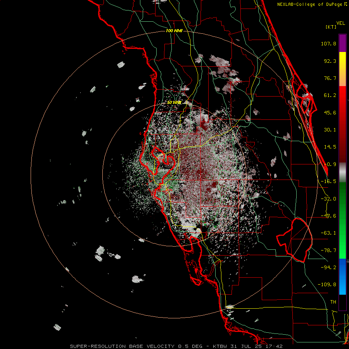Viewport: 349px width, 349px height.
Task: Click the blue segment of velocity color bar
Action: tap(342, 276)
